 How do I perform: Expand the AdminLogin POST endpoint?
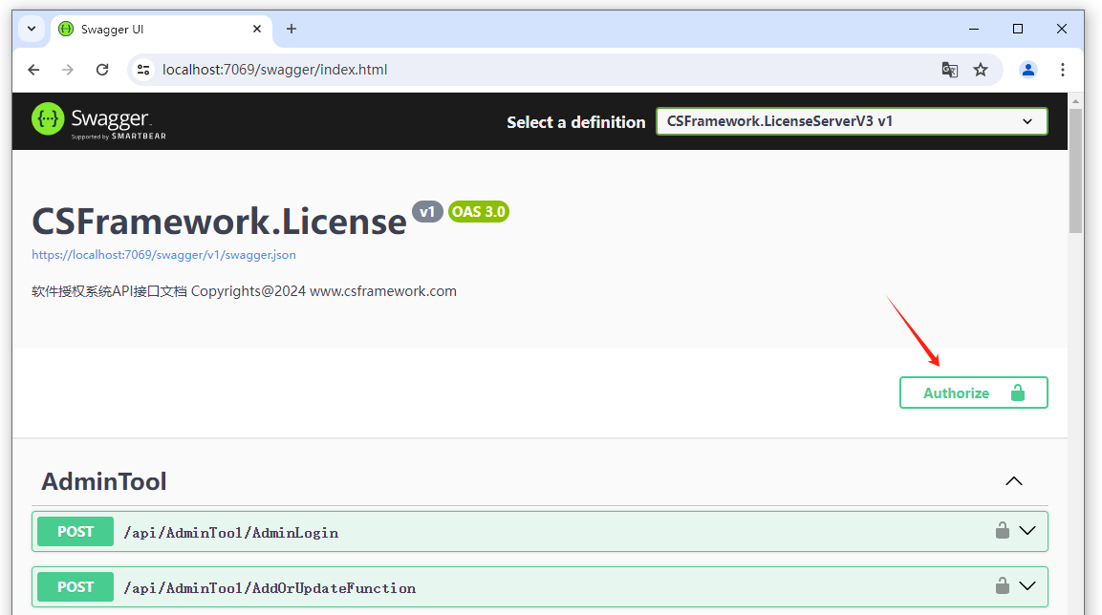tap(1027, 531)
